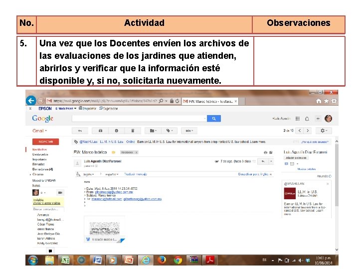Click Desactivar para: inglés link
Image resolution: width=359 pixels, height=269 pixels.
pos(253,174)
